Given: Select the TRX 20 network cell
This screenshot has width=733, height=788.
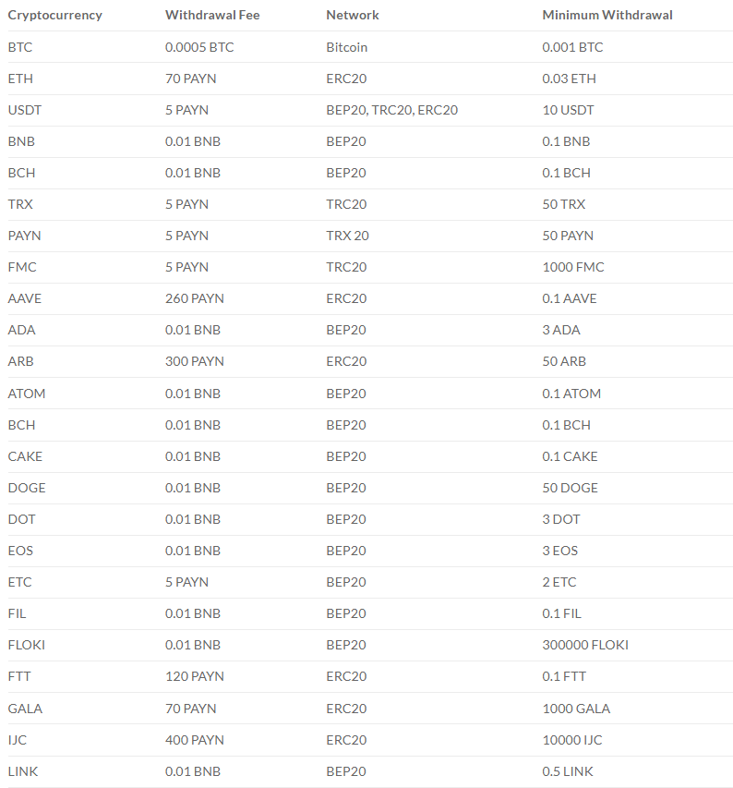Looking at the screenshot, I should coord(347,236).
